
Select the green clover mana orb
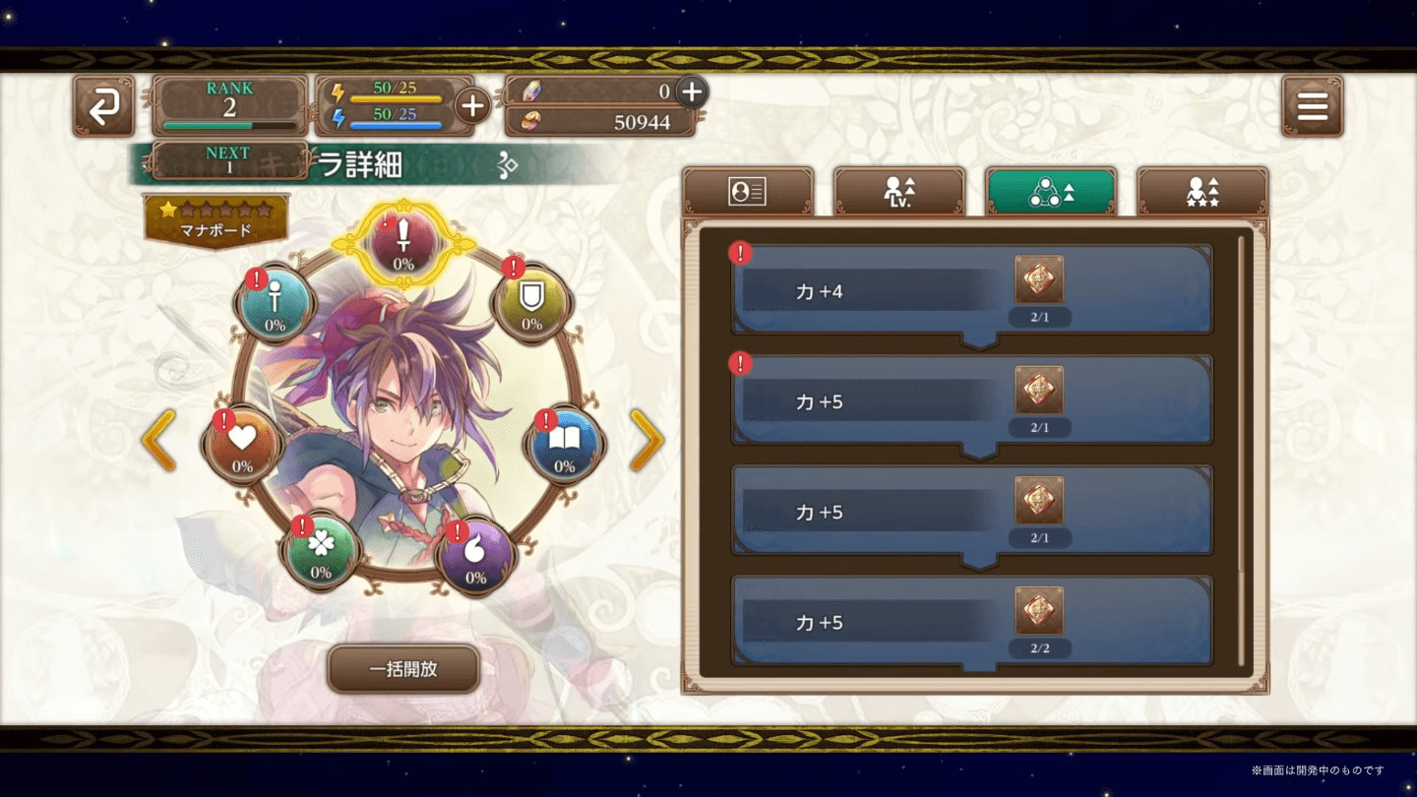point(321,551)
